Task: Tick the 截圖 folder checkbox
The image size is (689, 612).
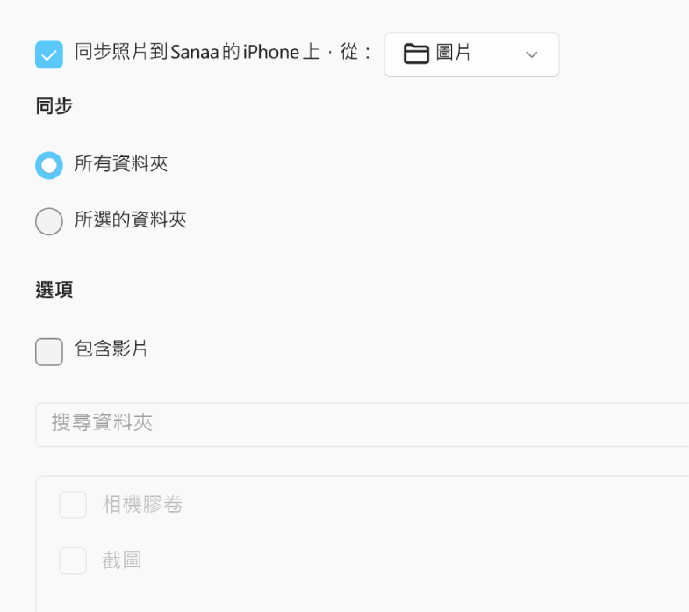Action: point(73,560)
